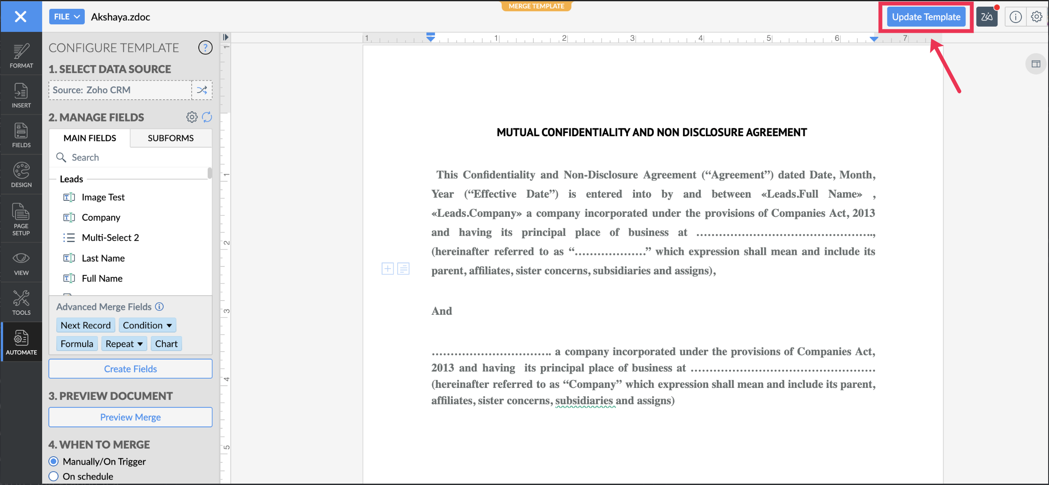Open the Page Setup panel
1049x485 pixels.
coord(21,219)
